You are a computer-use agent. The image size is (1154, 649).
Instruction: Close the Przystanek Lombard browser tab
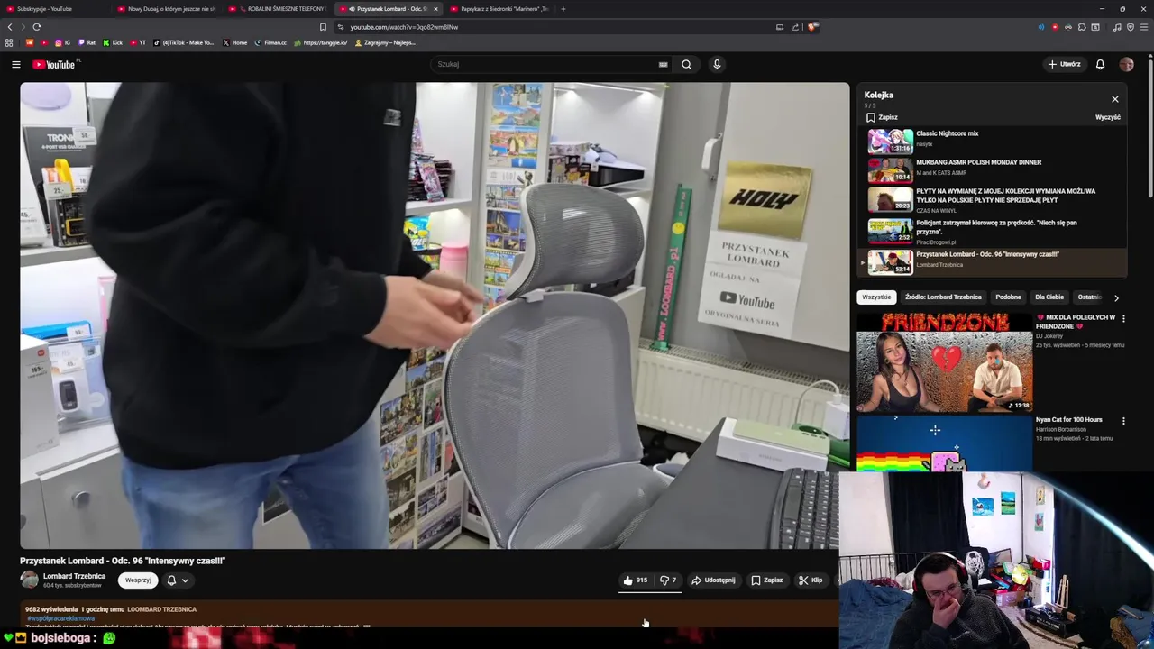[x=435, y=9]
